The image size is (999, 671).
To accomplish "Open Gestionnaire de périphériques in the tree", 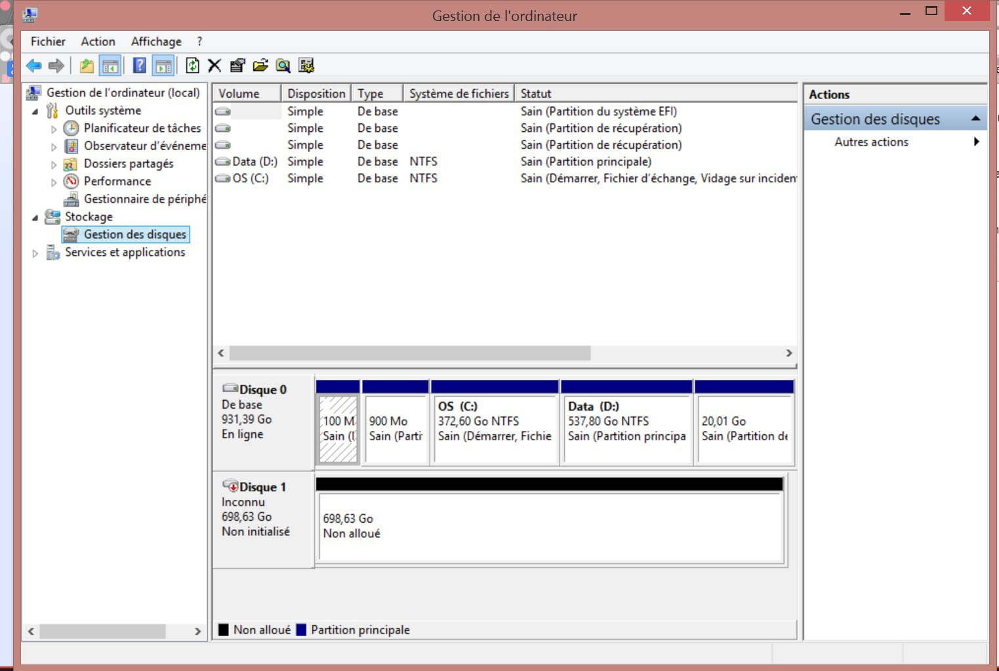I will click(x=145, y=199).
